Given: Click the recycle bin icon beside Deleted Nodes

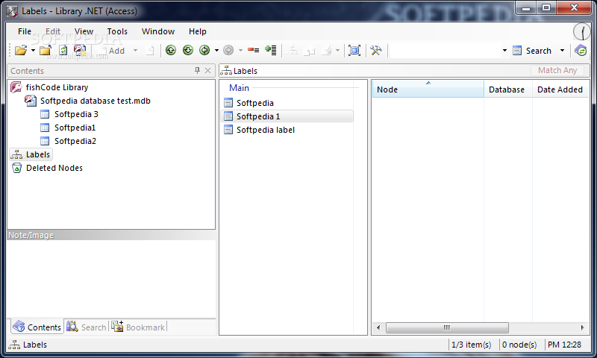Looking at the screenshot, I should point(16,168).
